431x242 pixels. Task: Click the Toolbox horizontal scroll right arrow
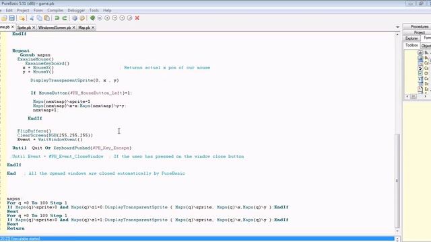coord(426,97)
